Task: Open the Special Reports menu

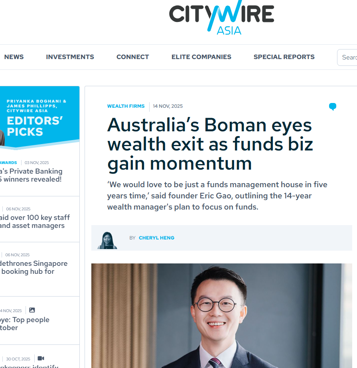Action: tap(284, 57)
